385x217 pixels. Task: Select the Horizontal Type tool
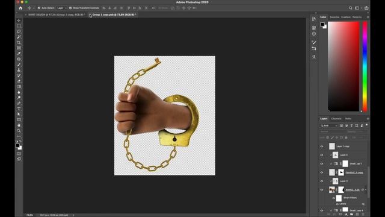point(19,108)
